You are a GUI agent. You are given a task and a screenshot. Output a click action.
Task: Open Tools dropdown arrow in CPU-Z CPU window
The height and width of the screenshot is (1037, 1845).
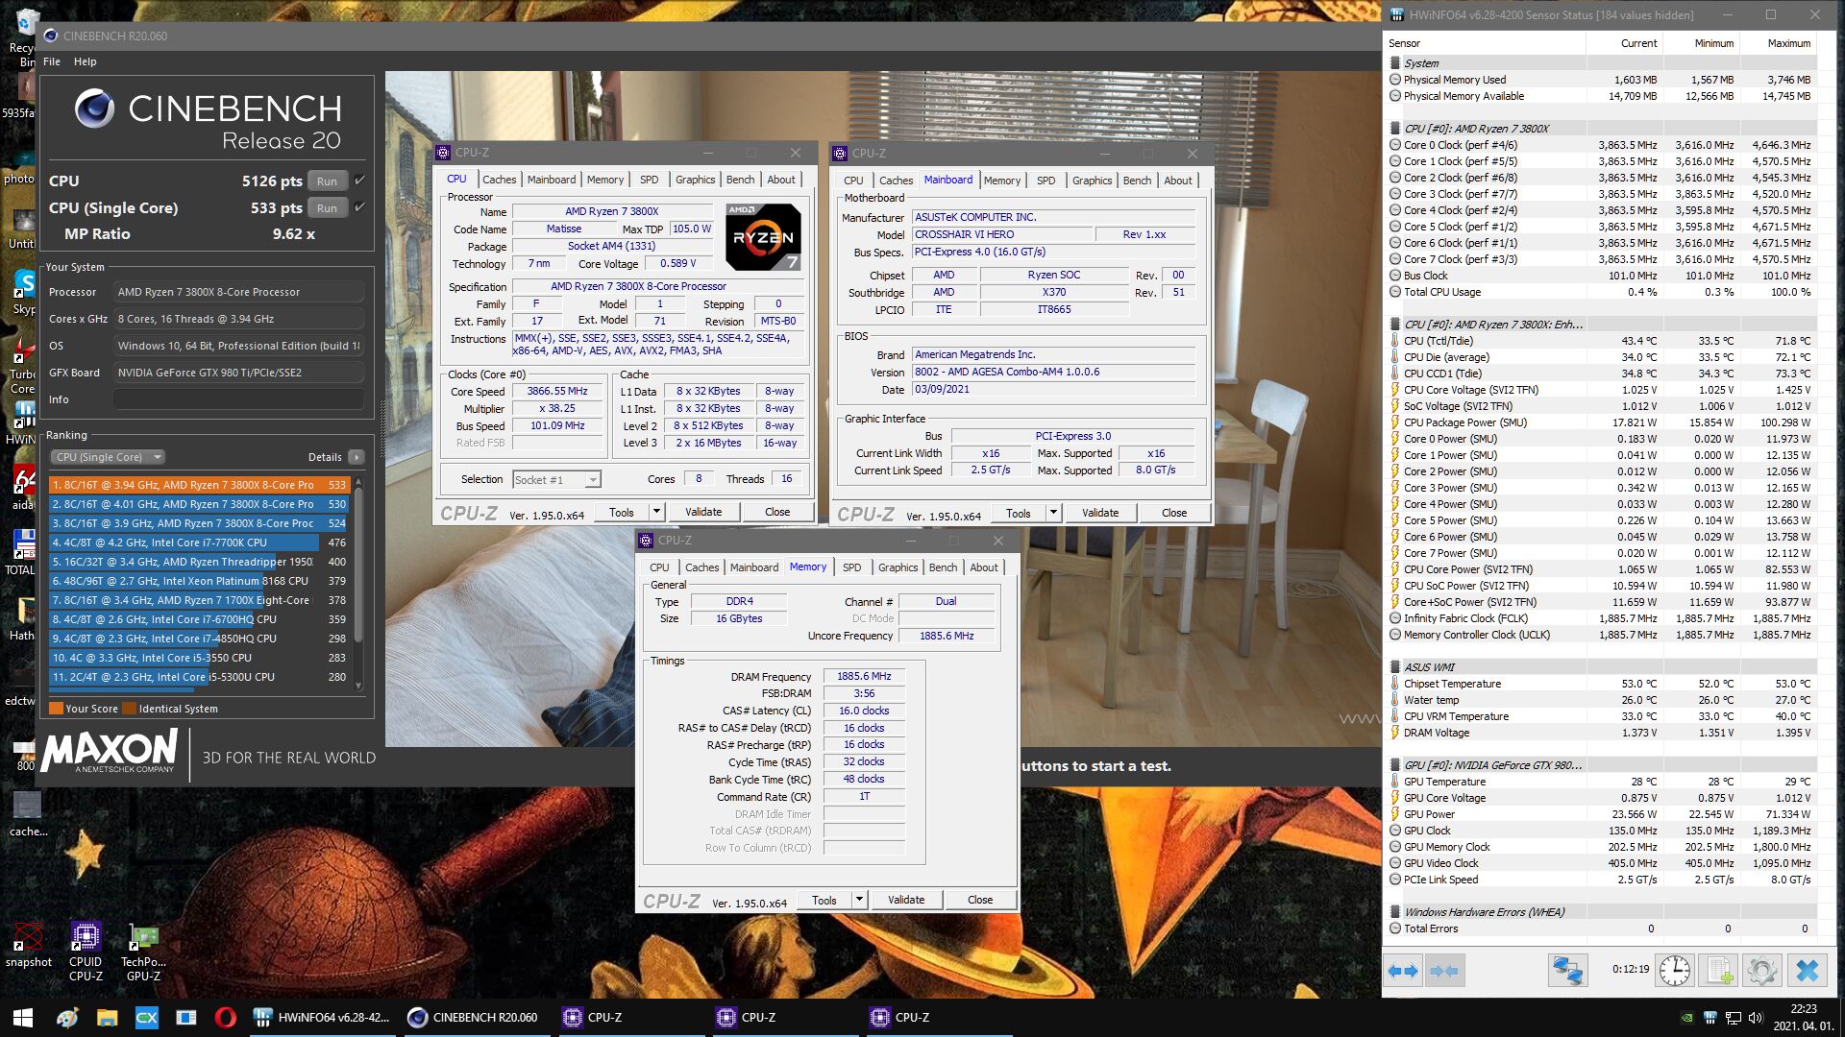656,513
